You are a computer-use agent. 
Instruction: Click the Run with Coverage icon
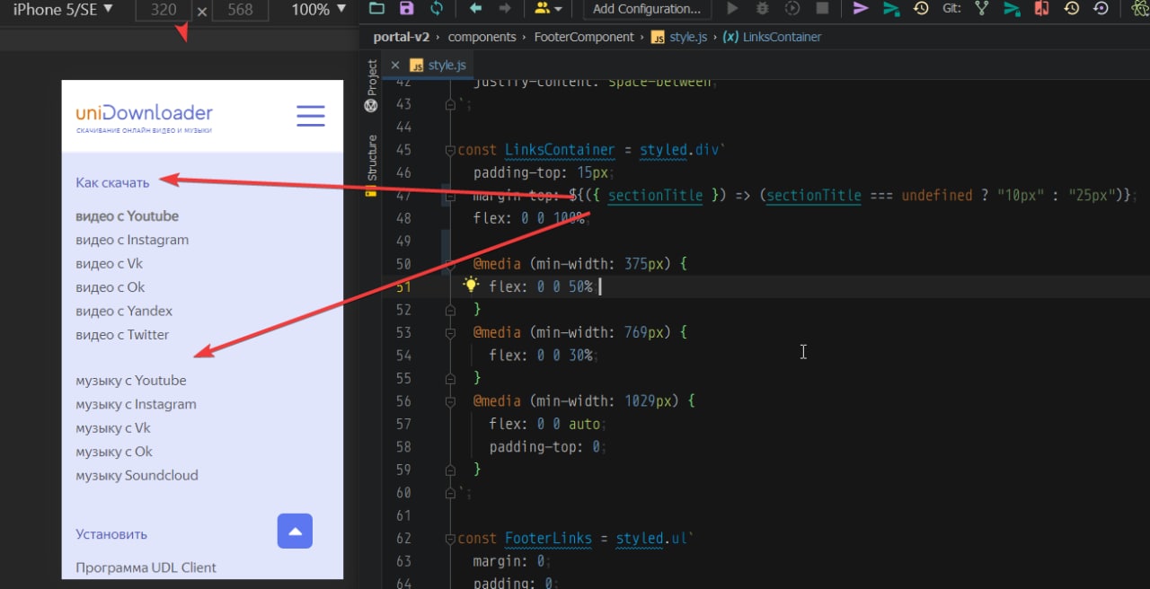[792, 8]
